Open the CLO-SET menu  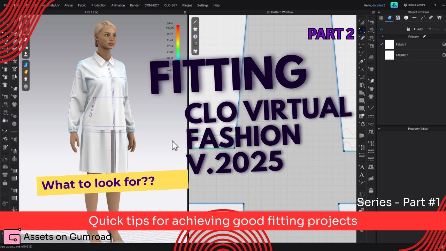tap(171, 5)
